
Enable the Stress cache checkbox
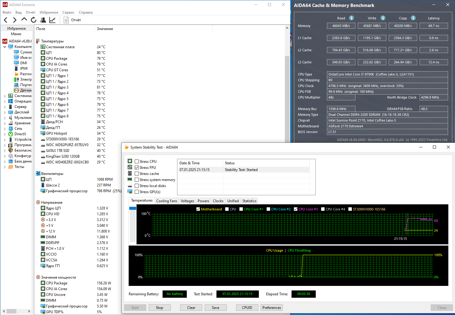pyautogui.click(x=137, y=174)
